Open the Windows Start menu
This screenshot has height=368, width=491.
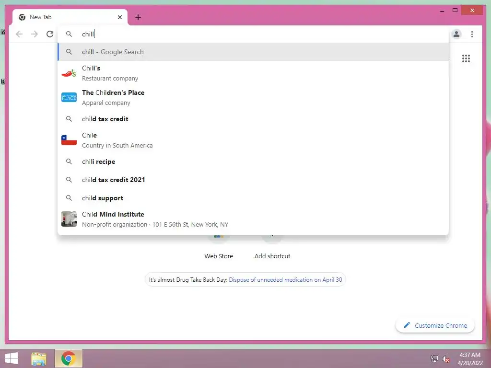pos(12,358)
